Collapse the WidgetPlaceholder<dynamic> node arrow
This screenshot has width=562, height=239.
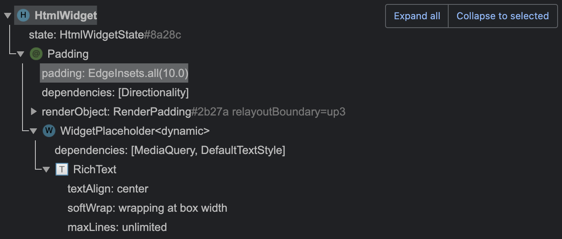coord(33,131)
